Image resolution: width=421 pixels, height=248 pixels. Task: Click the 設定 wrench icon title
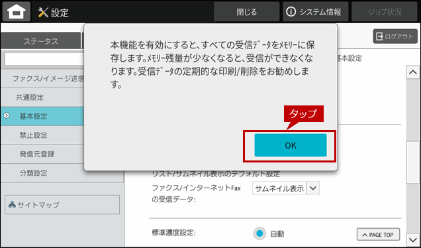pos(54,13)
